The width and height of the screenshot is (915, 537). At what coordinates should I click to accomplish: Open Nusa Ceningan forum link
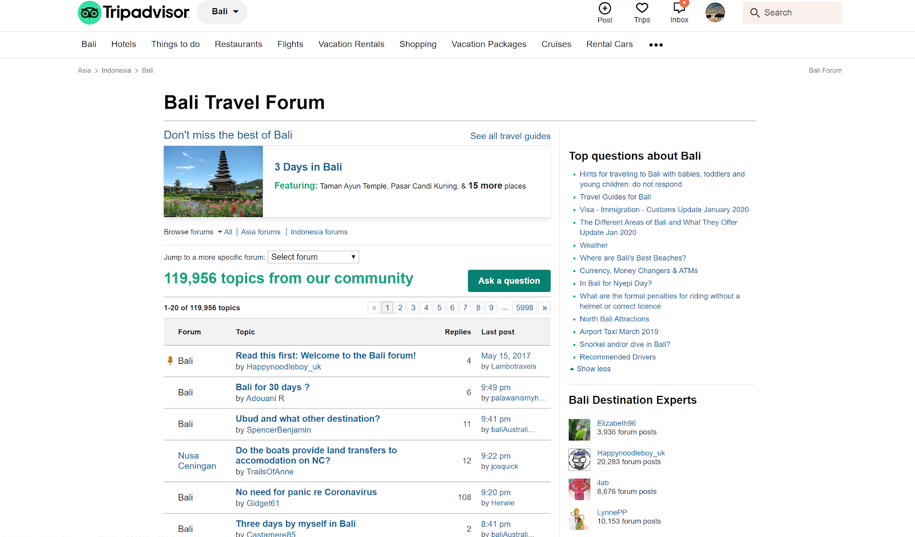[197, 460]
